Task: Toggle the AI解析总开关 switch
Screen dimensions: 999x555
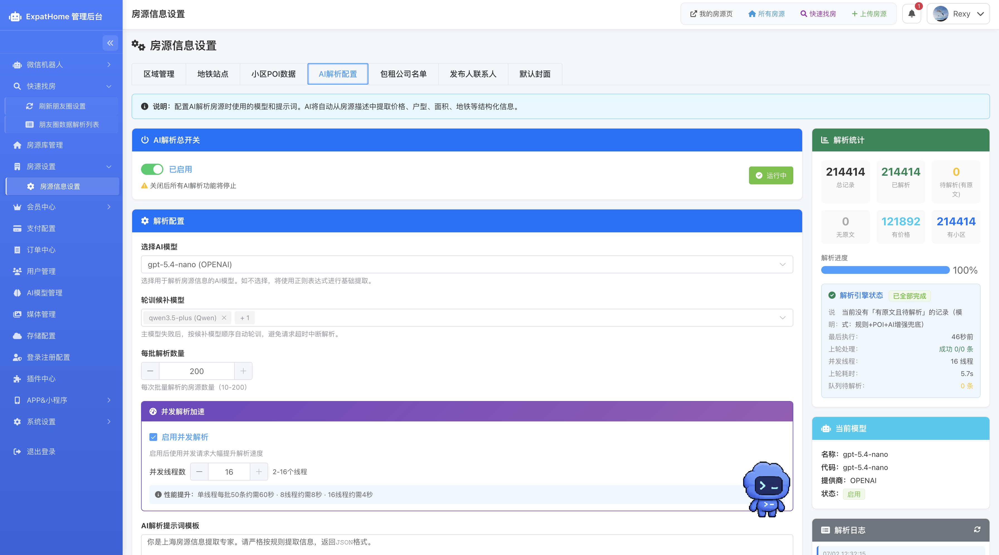Action: click(x=152, y=169)
